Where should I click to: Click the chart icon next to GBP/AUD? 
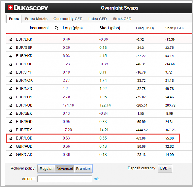tap(10, 146)
